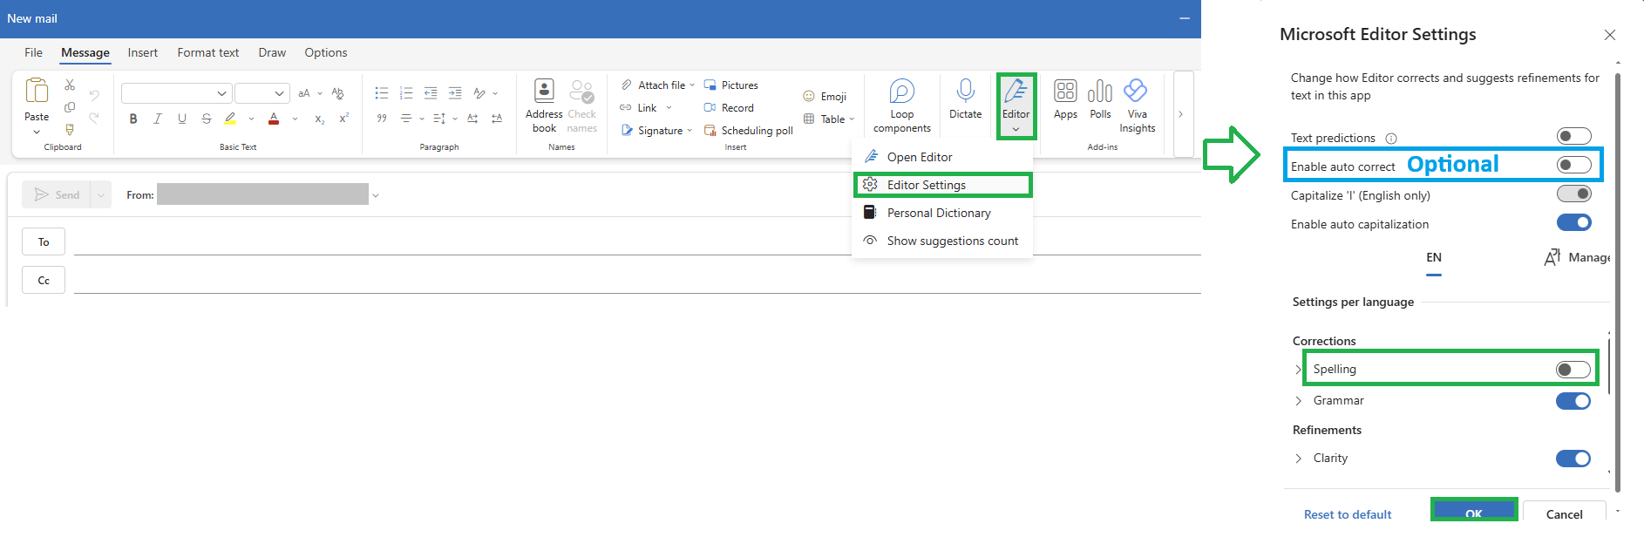This screenshot has width=1644, height=537.
Task: Open the Emoji picker
Action: click(x=825, y=97)
